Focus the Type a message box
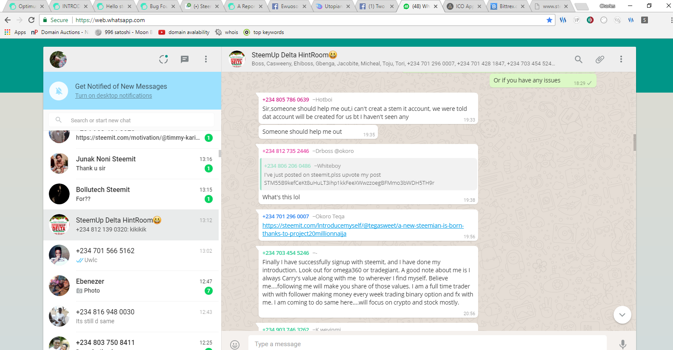The width and height of the screenshot is (673, 350). click(x=427, y=344)
